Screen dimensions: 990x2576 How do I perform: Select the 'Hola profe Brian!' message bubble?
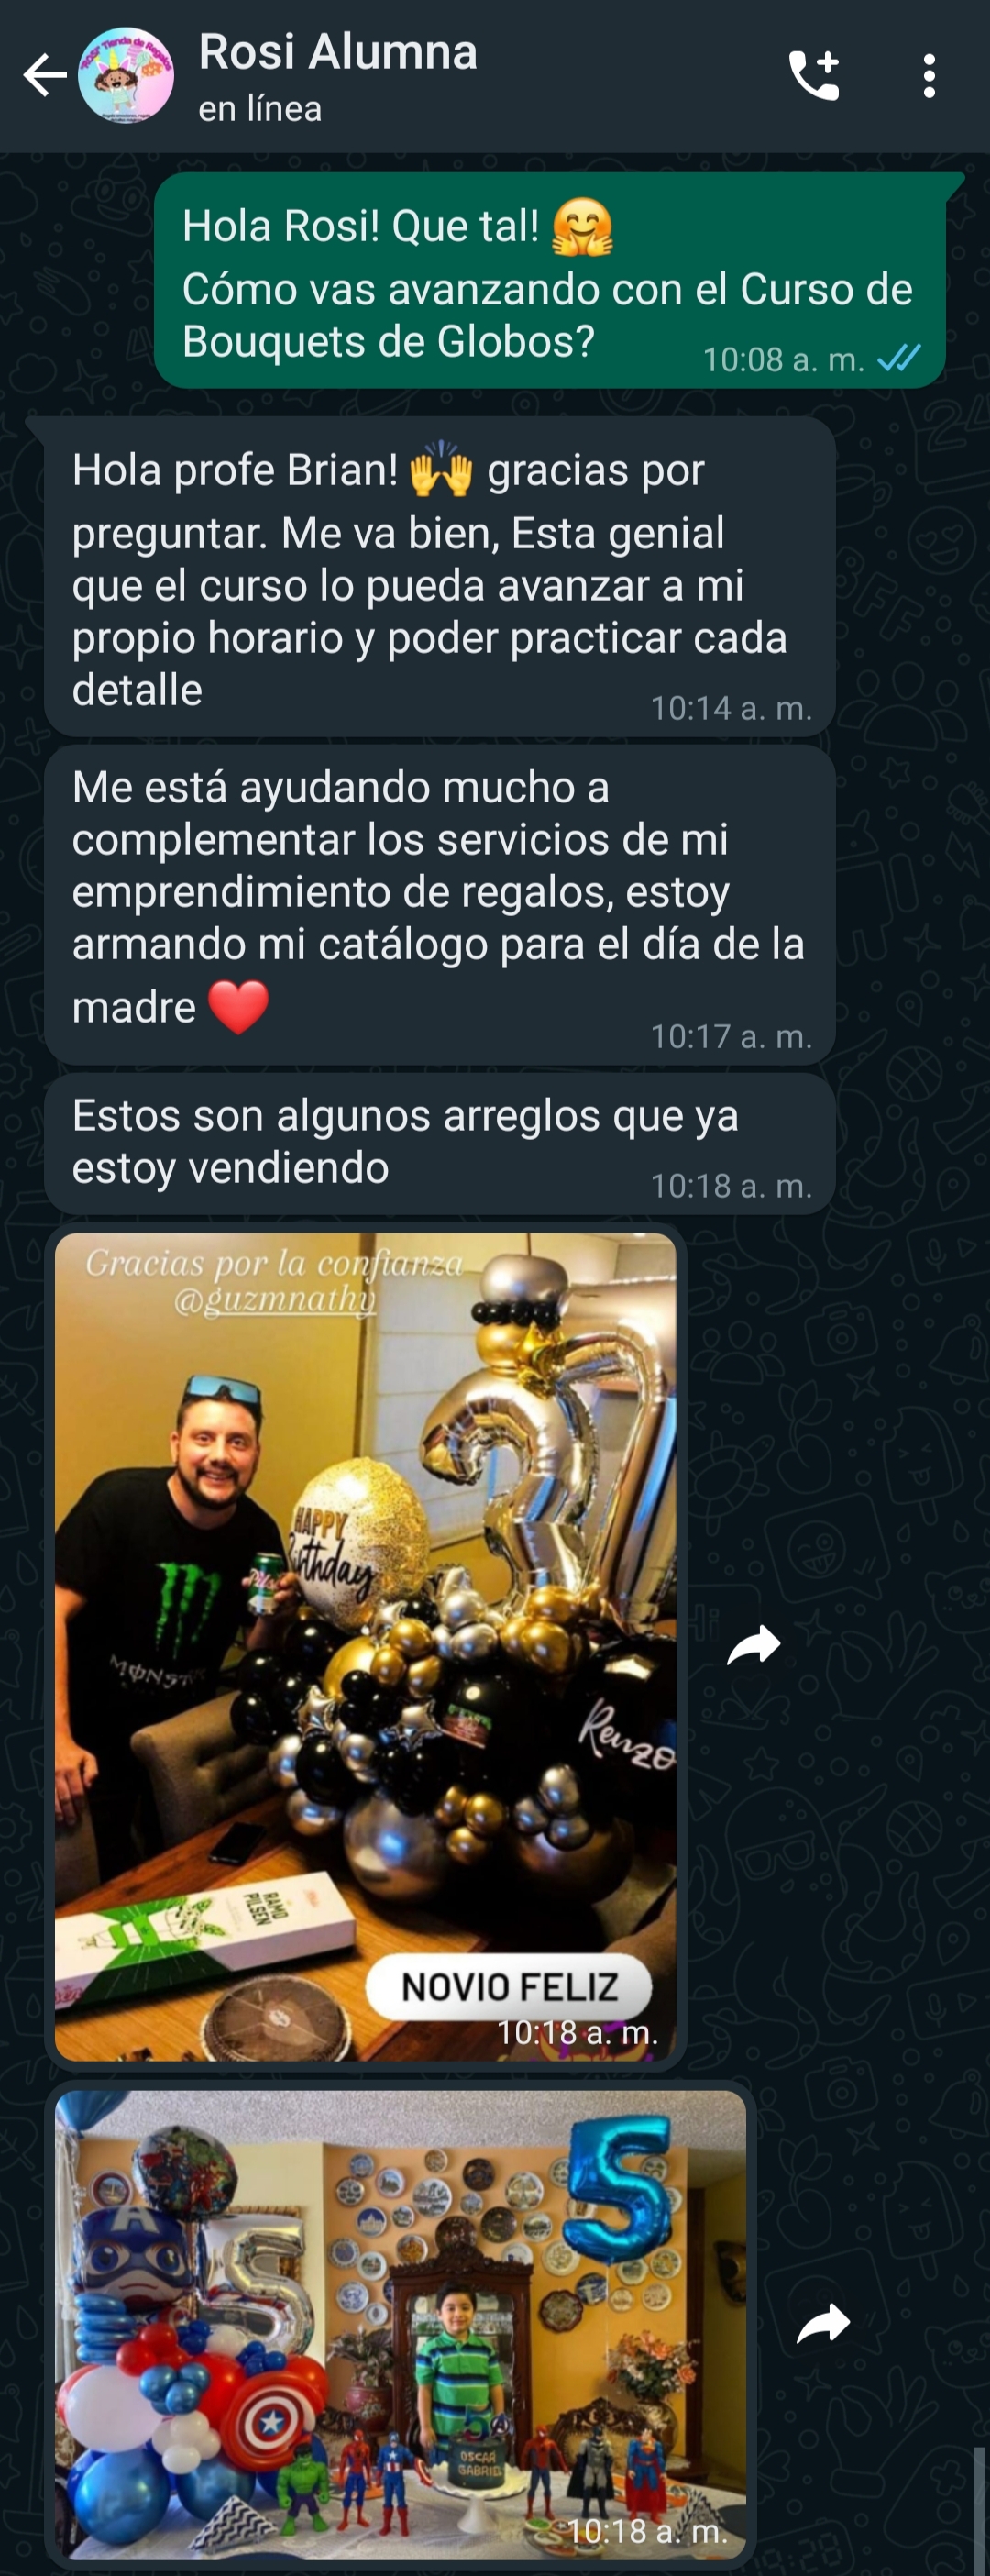pos(440,577)
